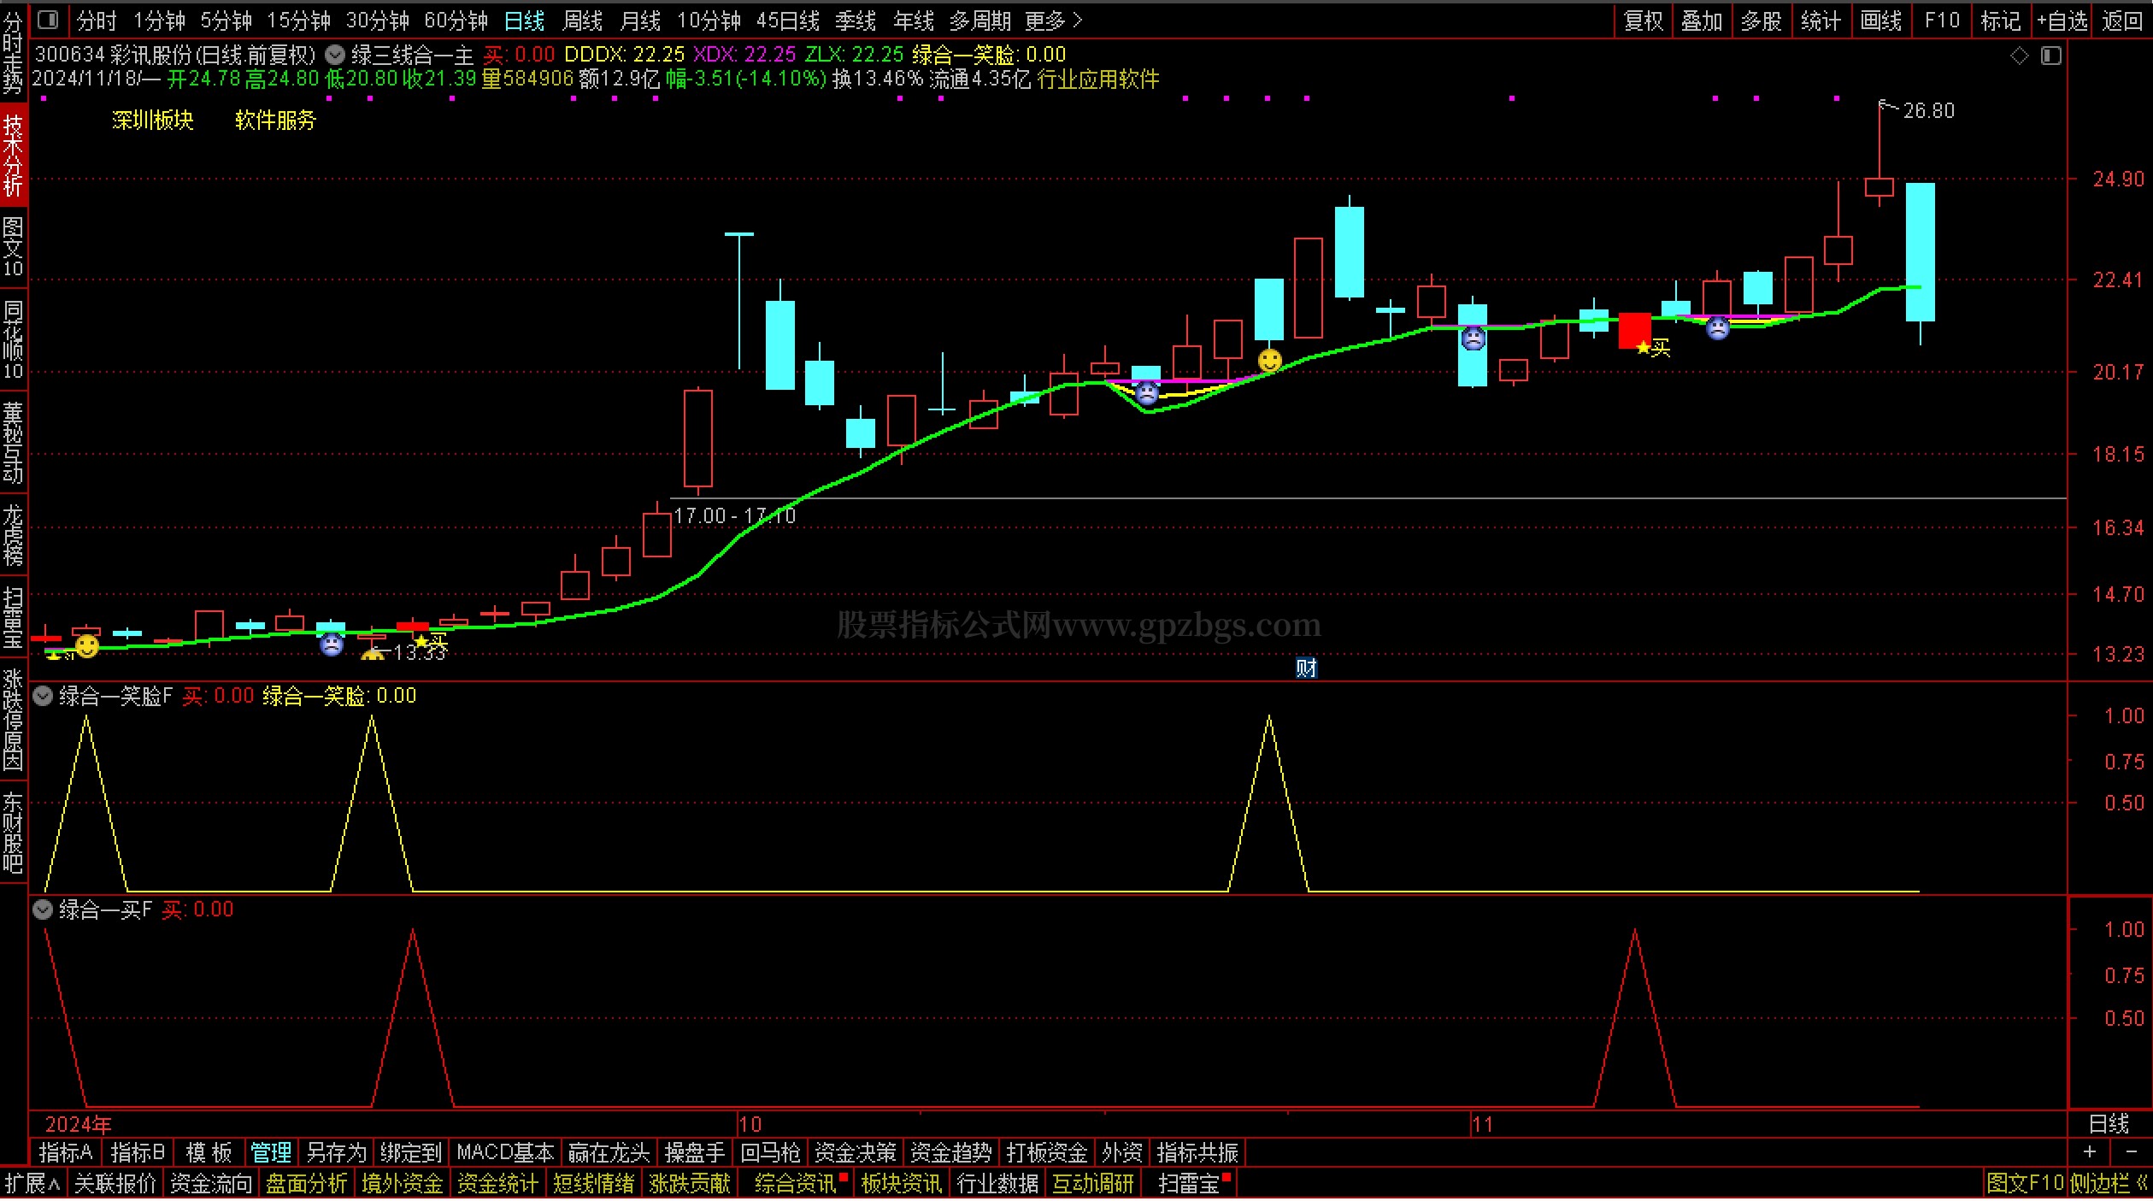Click the 返回 back button
The width and height of the screenshot is (2153, 1201).
click(x=2121, y=20)
